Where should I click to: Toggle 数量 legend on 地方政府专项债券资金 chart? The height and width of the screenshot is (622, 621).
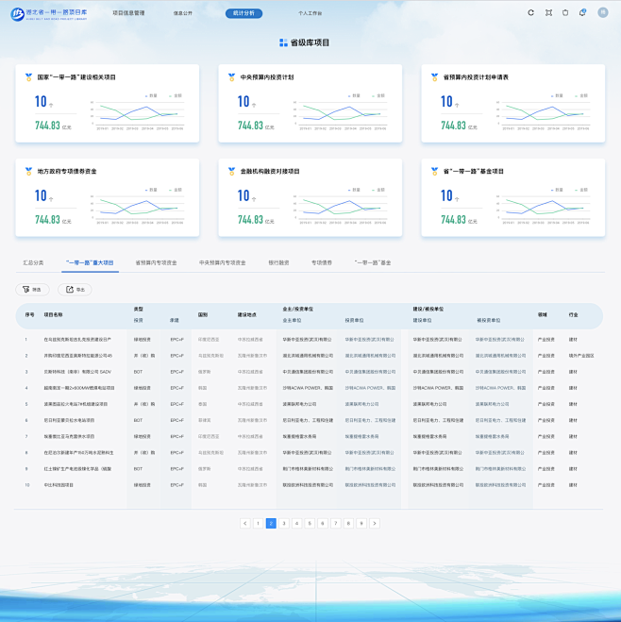[x=151, y=190]
